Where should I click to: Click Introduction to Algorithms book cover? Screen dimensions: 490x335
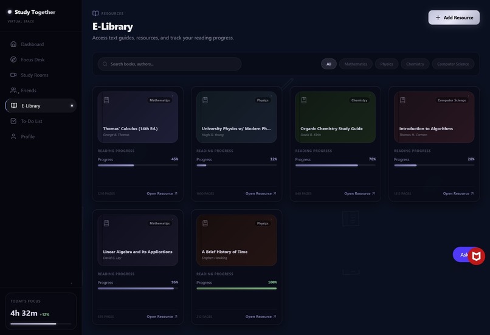(x=434, y=117)
